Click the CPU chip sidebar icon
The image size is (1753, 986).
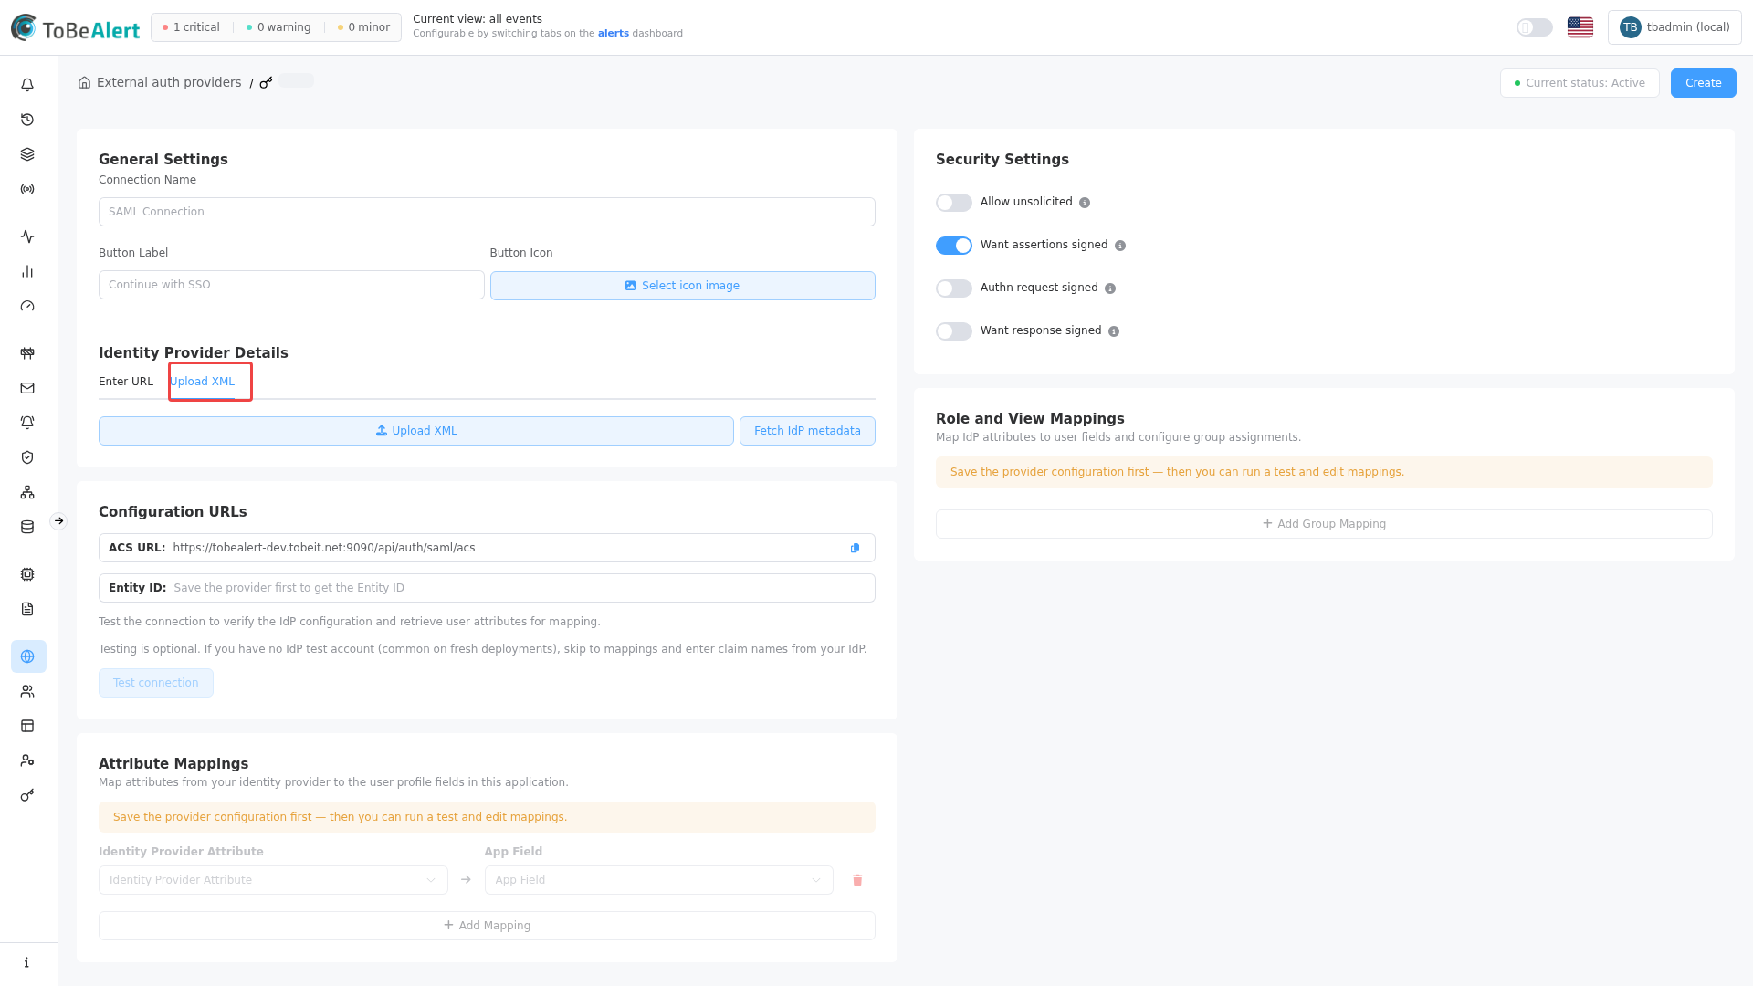point(27,574)
